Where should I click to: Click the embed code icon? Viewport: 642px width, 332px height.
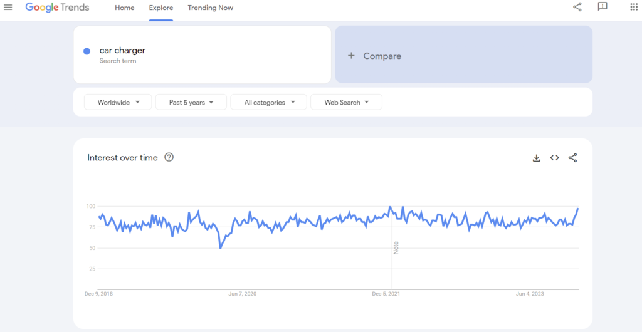coord(554,158)
